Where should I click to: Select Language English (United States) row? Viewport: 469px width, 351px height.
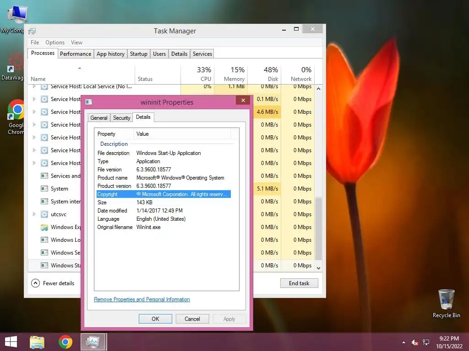[164, 219]
